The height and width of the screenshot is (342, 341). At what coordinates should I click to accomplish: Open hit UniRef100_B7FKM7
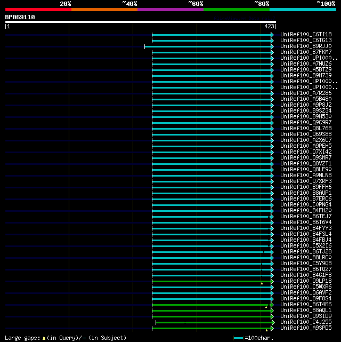[x=306, y=52]
